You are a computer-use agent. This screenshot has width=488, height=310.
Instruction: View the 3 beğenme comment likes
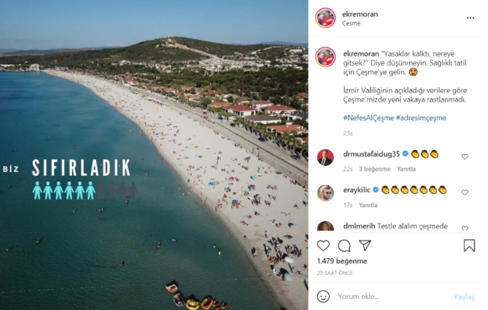click(375, 169)
